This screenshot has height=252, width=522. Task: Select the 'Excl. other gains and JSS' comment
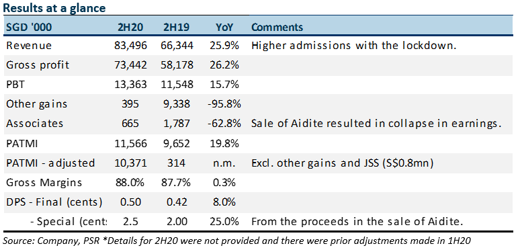(x=342, y=163)
